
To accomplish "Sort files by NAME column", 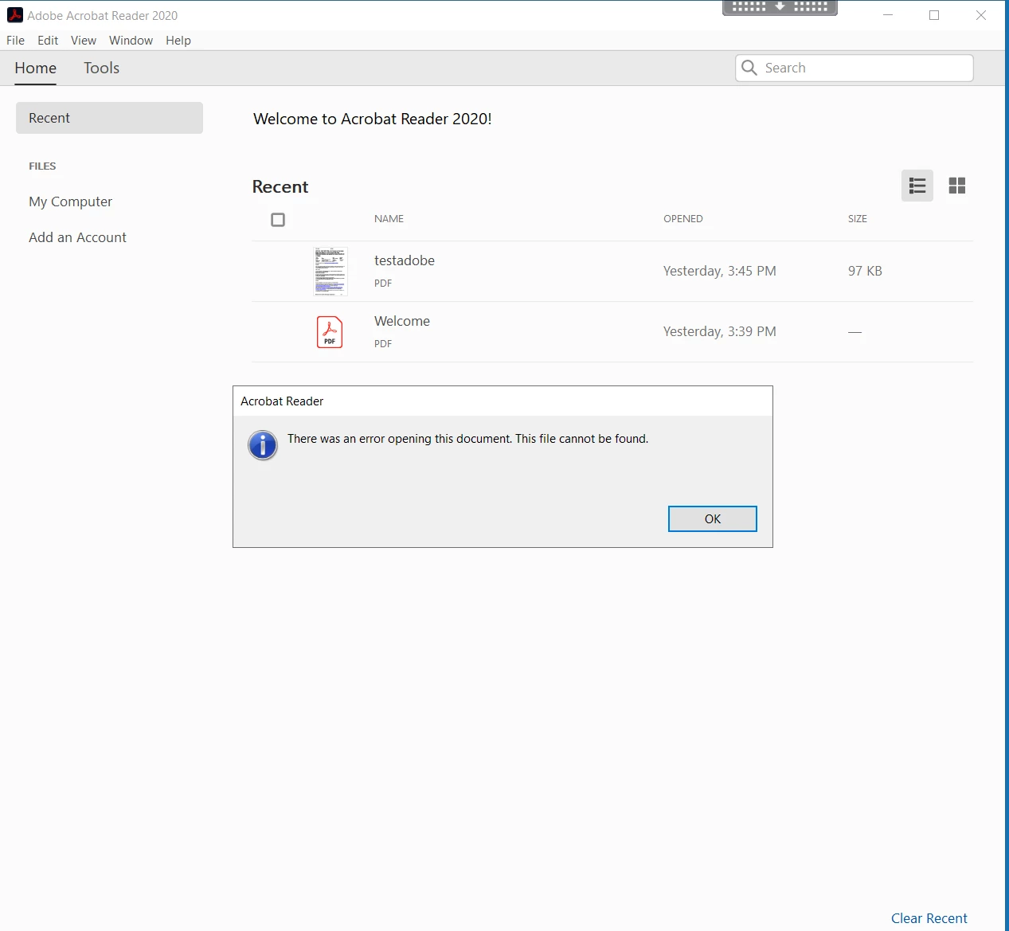I will [x=389, y=219].
